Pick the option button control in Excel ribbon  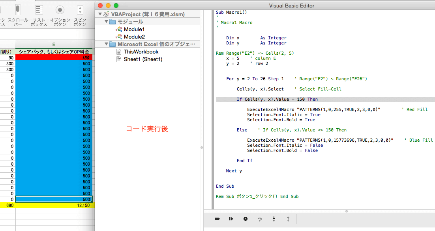tap(60, 16)
